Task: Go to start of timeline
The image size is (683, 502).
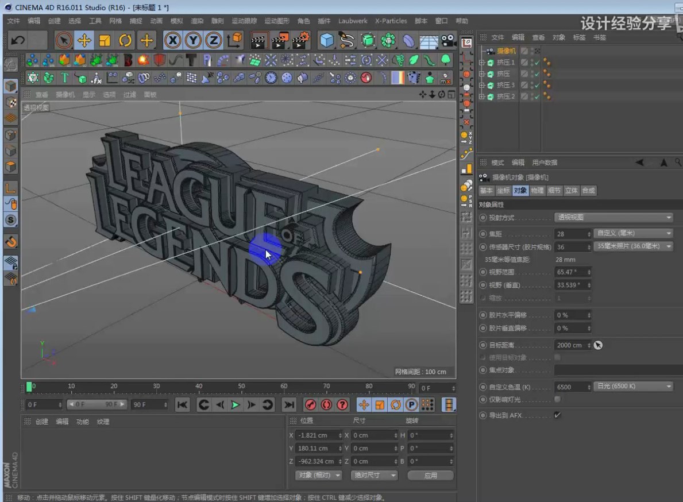Action: pyautogui.click(x=182, y=405)
